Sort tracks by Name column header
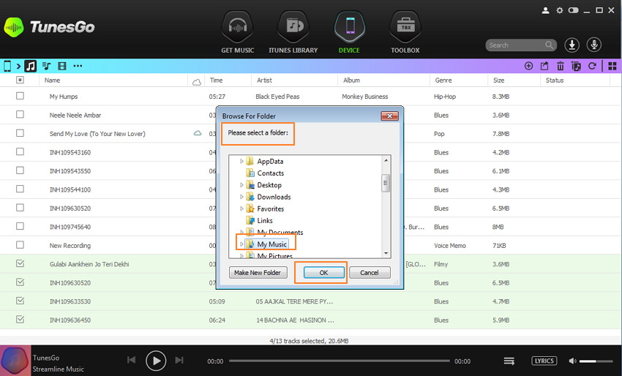The image size is (622, 376). (x=52, y=80)
